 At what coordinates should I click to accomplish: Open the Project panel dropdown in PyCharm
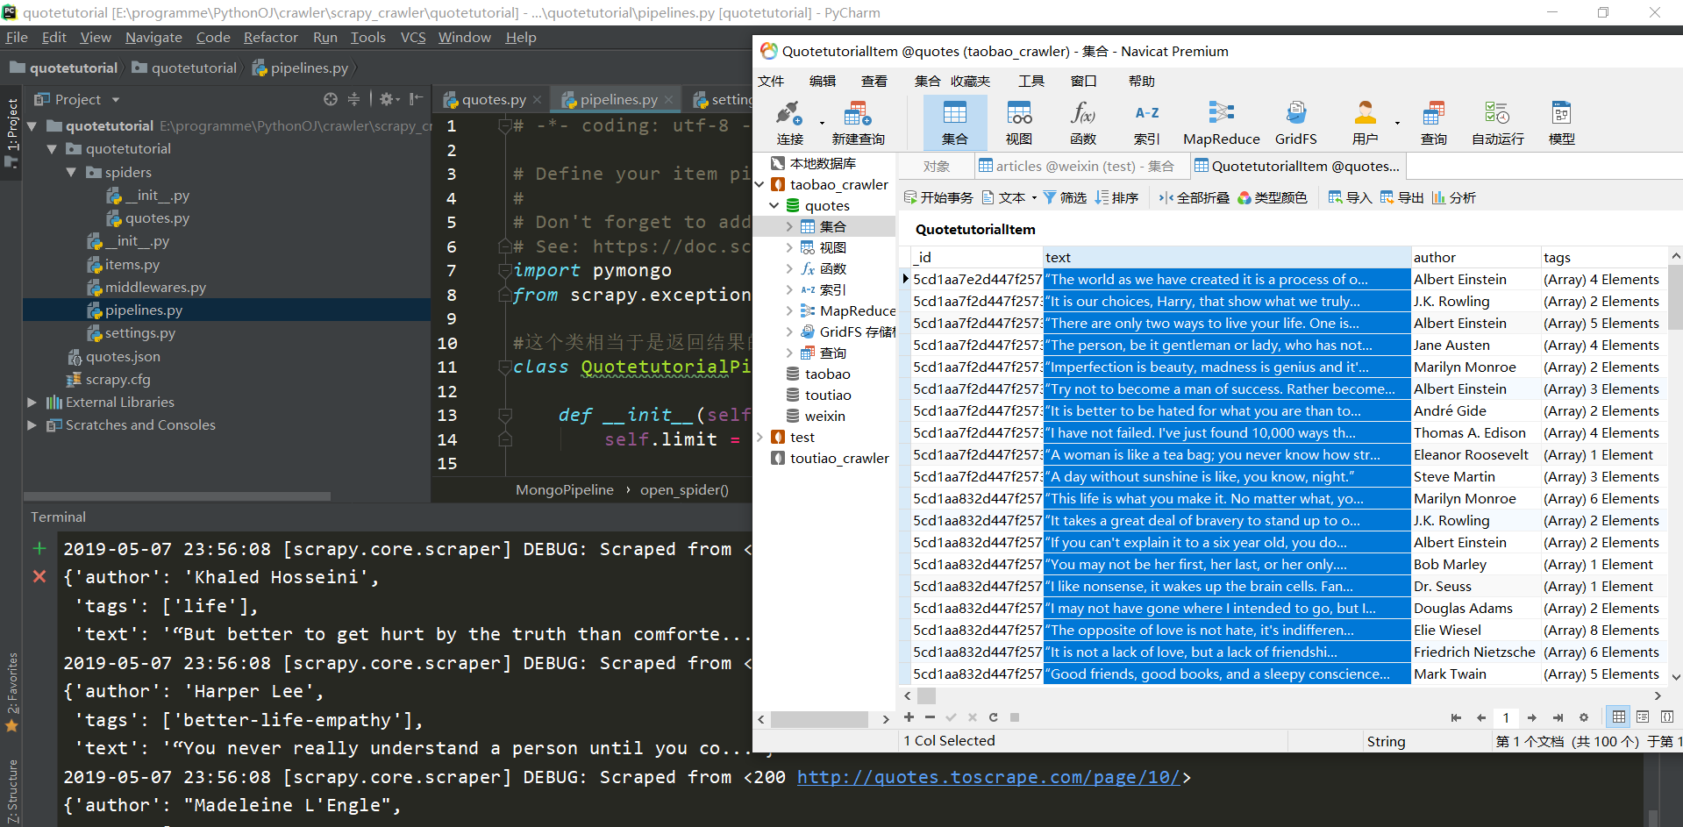point(115,99)
